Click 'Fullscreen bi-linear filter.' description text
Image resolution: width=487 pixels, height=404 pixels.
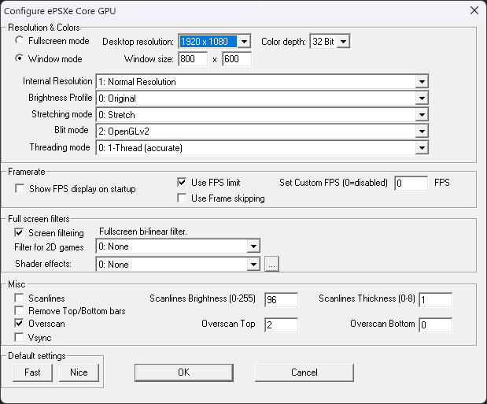tap(143, 232)
